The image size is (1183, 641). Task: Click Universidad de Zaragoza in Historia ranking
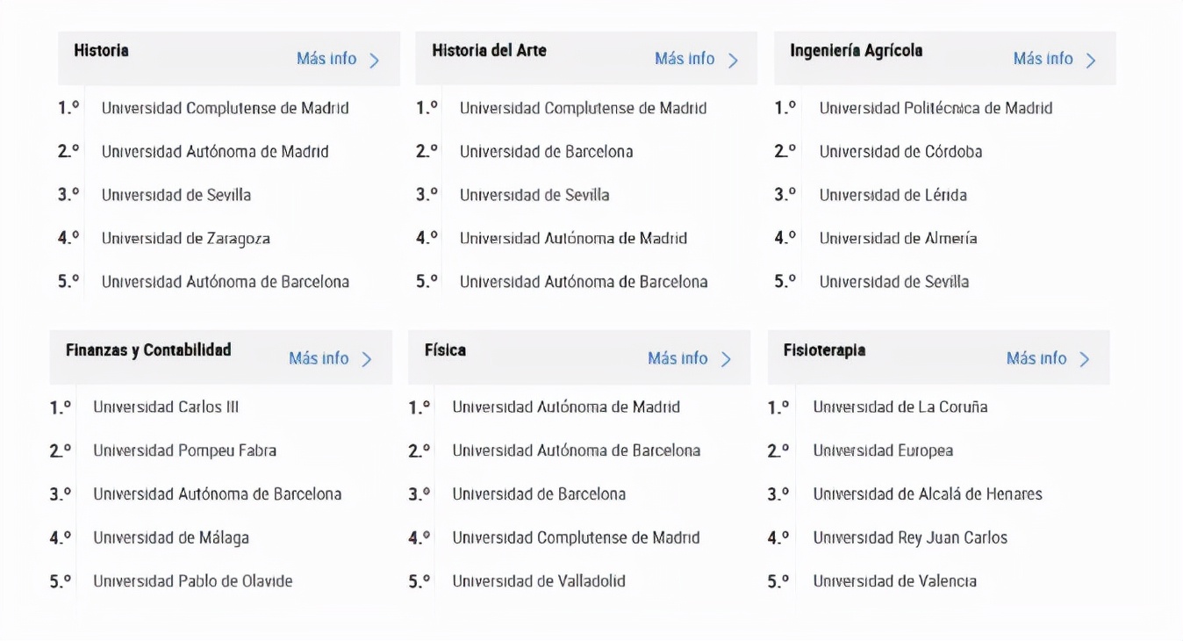186,238
